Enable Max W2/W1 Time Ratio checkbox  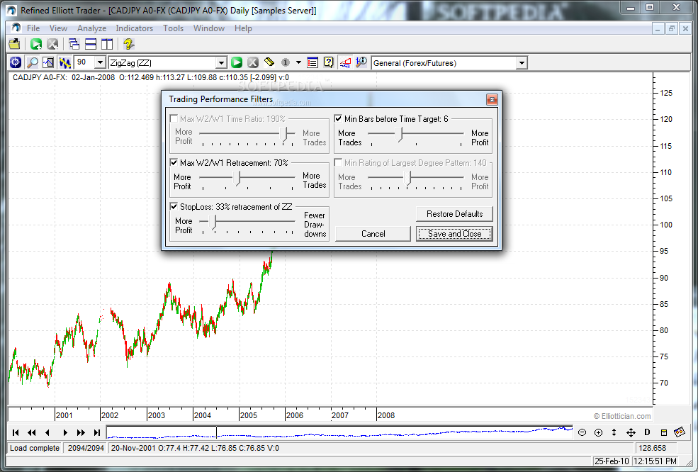tap(174, 119)
